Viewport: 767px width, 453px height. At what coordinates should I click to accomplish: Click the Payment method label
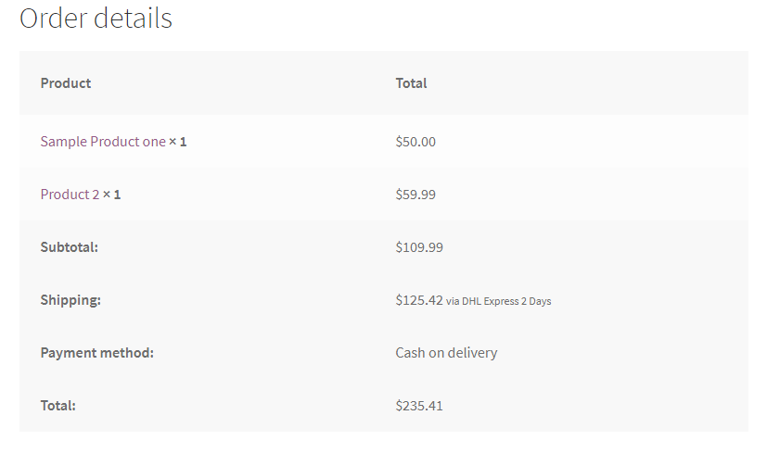tap(96, 353)
